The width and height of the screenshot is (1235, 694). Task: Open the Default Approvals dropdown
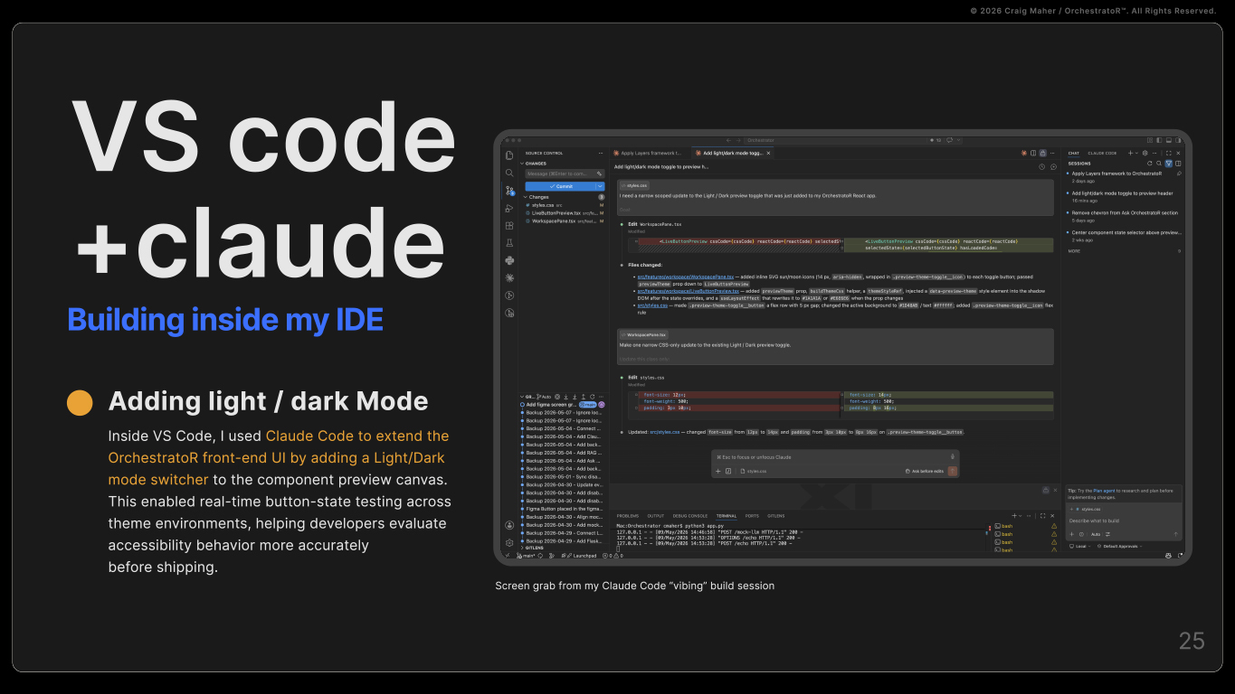pyautogui.click(x=1119, y=546)
